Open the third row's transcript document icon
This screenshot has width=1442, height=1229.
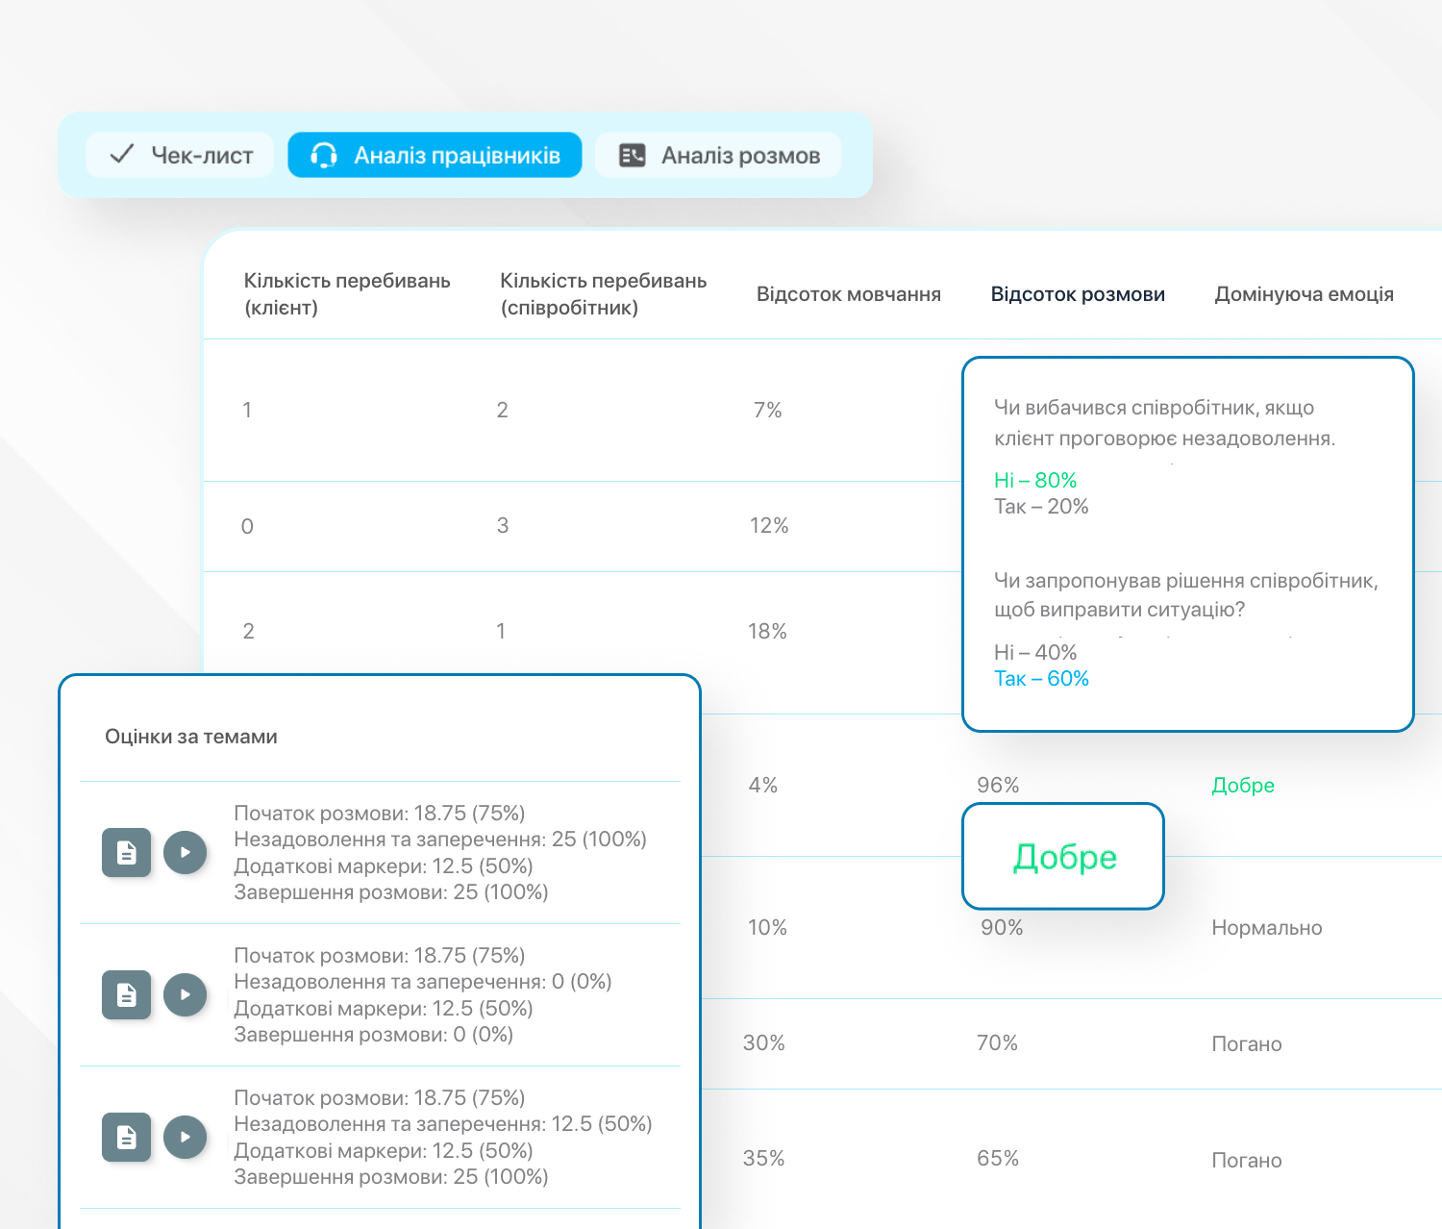tap(126, 1137)
